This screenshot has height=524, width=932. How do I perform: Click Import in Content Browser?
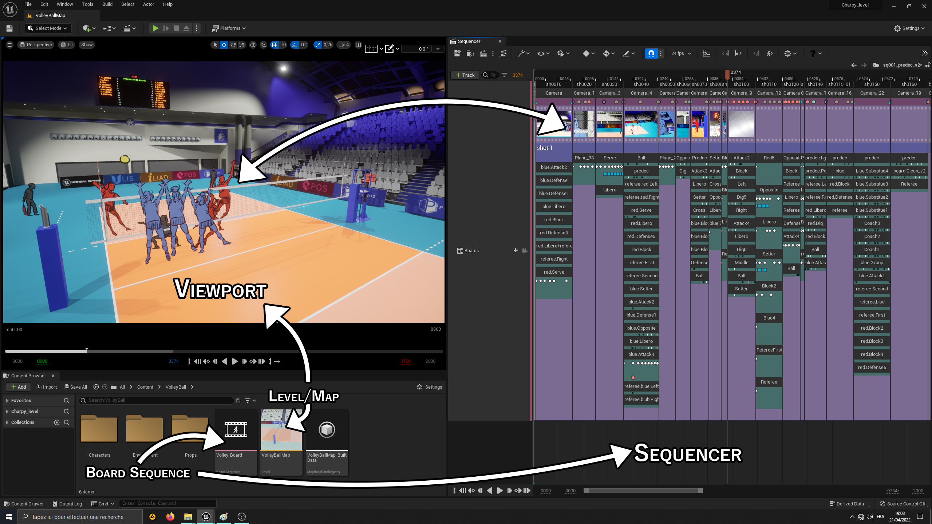click(x=46, y=387)
